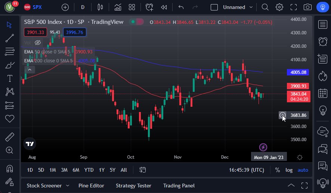Select the Trend Line drawing tool
This screenshot has width=331, height=193.
click(x=10, y=38)
